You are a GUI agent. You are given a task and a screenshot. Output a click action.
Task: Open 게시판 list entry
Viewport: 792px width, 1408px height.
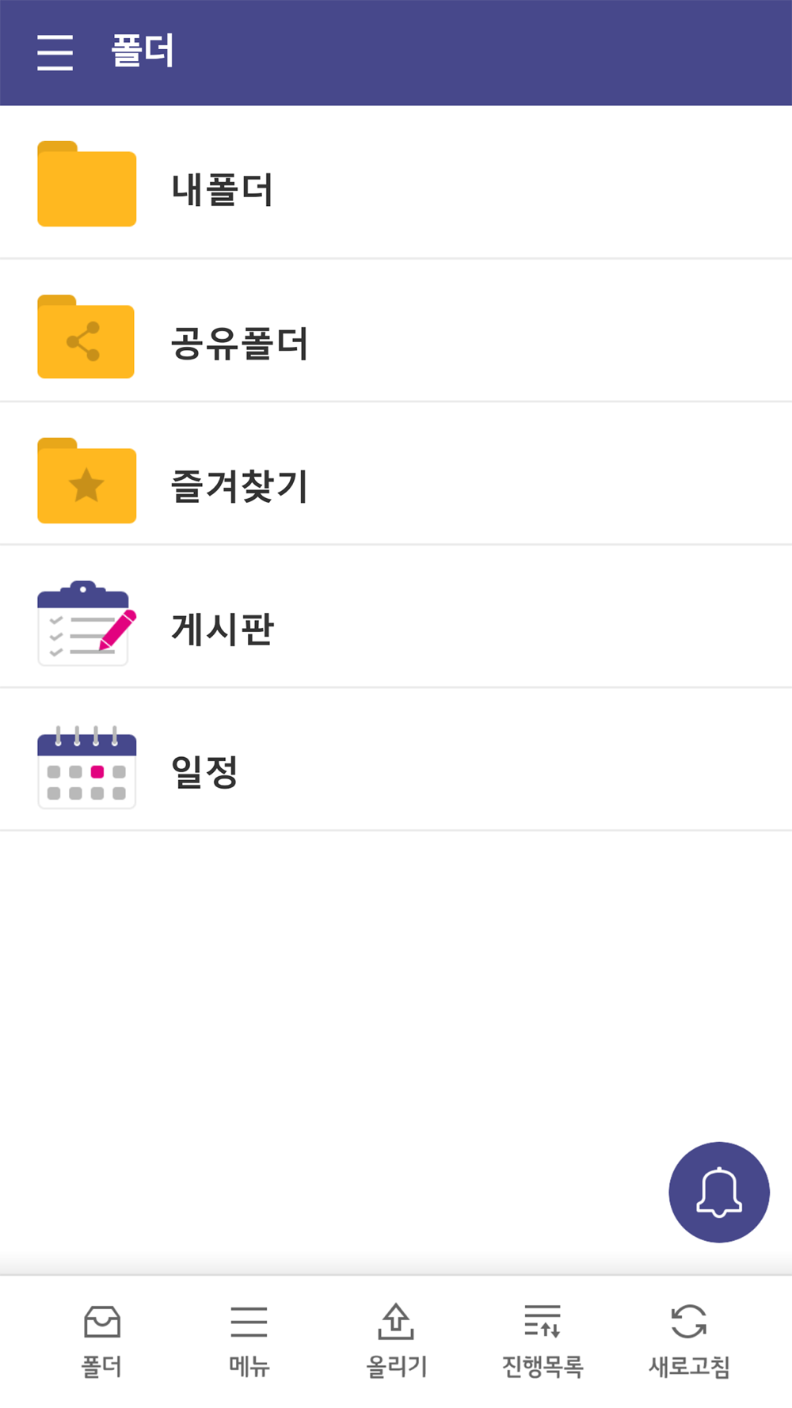point(396,617)
